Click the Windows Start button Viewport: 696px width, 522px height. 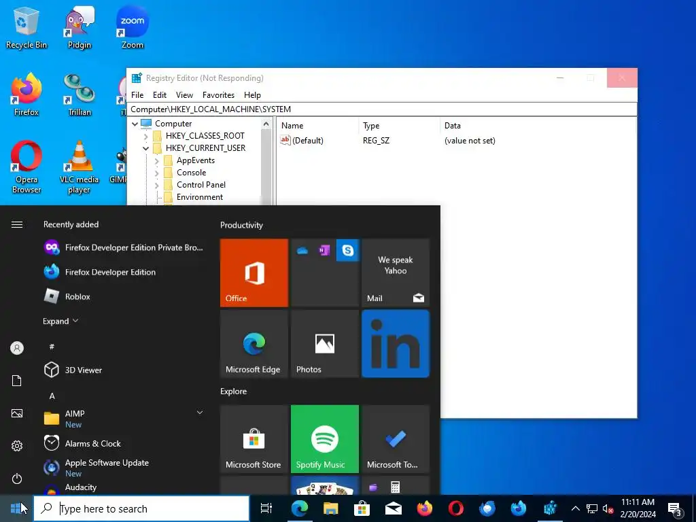[x=16, y=508]
